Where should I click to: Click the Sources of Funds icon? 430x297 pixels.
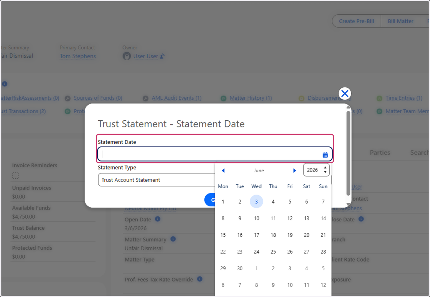[67, 98]
